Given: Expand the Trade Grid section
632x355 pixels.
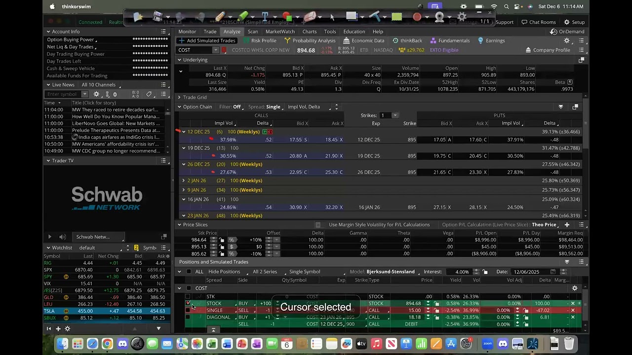Looking at the screenshot, I should tap(179, 98).
